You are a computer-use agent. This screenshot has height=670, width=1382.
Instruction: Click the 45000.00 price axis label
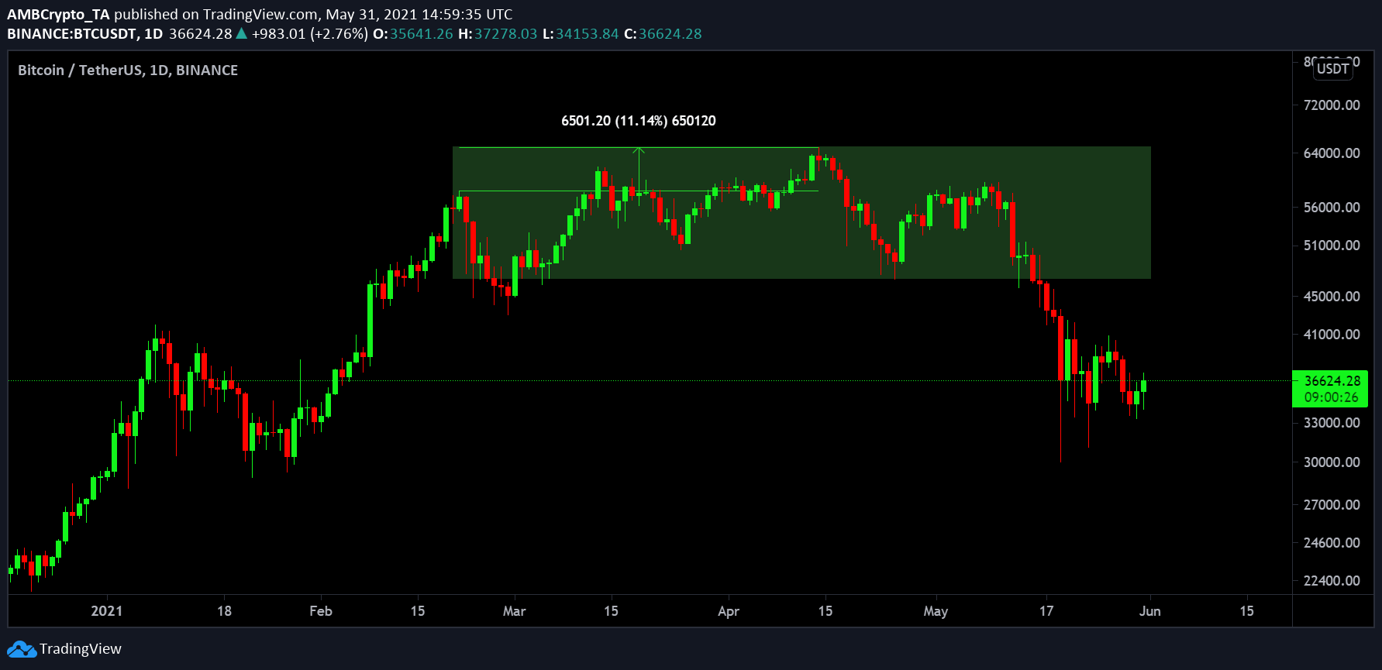[x=1332, y=297]
